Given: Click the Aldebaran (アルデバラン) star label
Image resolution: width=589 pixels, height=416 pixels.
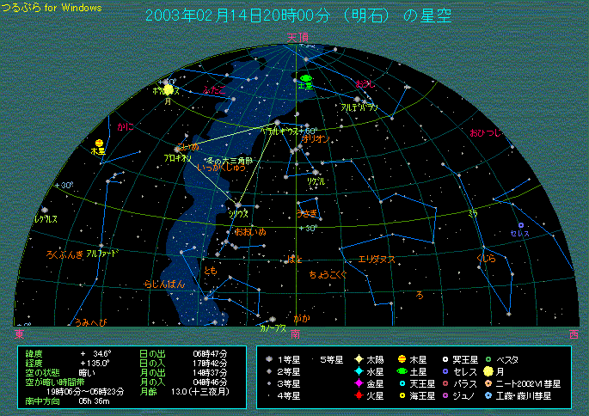Looking at the screenshot, I should [359, 108].
